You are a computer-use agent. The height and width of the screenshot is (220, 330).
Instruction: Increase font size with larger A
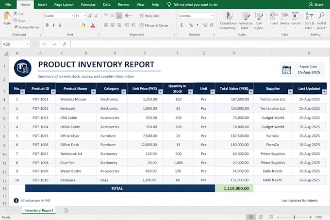(x=90, y=16)
